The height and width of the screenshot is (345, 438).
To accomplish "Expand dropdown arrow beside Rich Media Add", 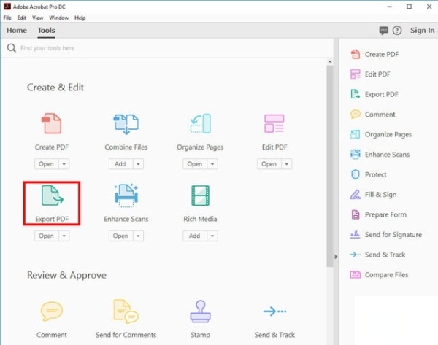I will (x=212, y=236).
